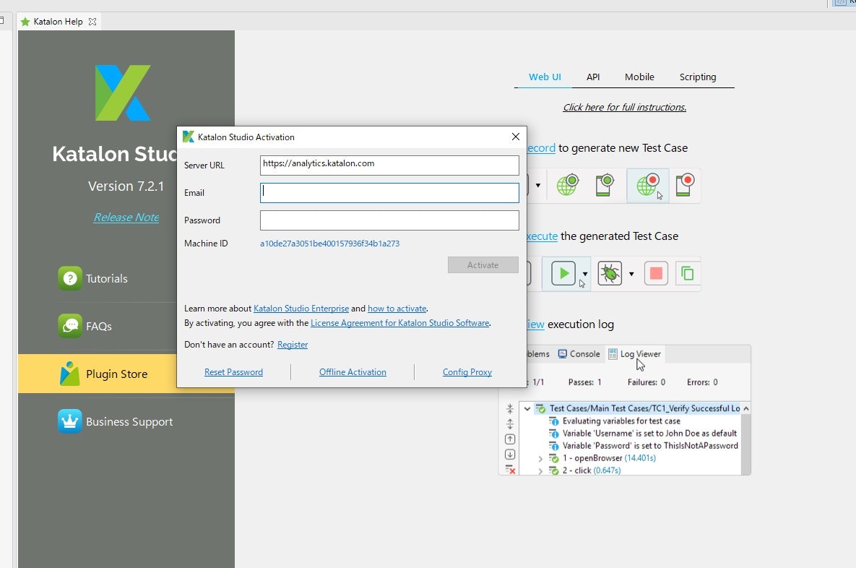The image size is (856, 568).
Task: Click the 'Version 7.2.1' text
Action: coord(126,186)
